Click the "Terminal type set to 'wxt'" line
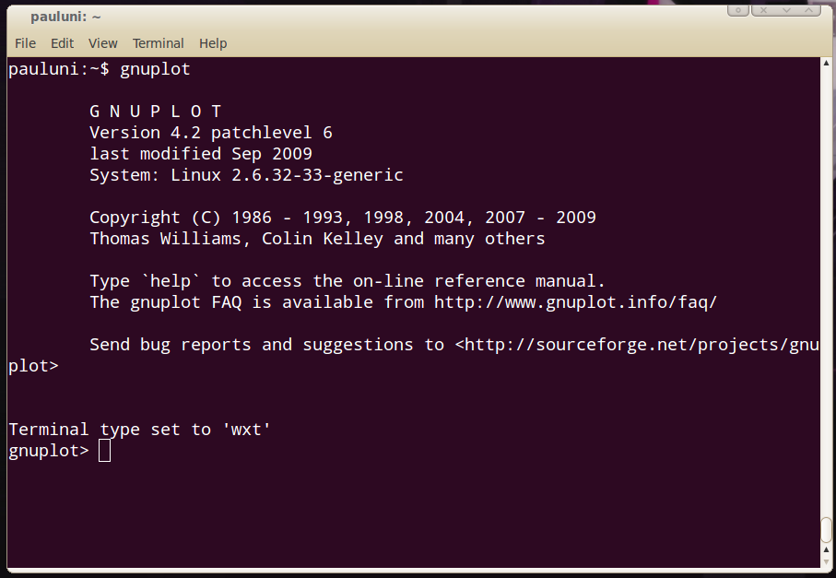This screenshot has width=836, height=578. coord(140,430)
